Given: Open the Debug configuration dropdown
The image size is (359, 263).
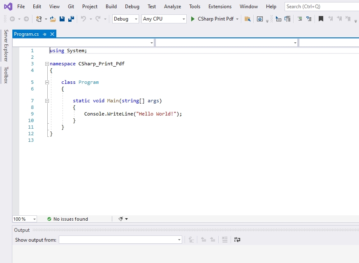Looking at the screenshot, I should pos(125,19).
